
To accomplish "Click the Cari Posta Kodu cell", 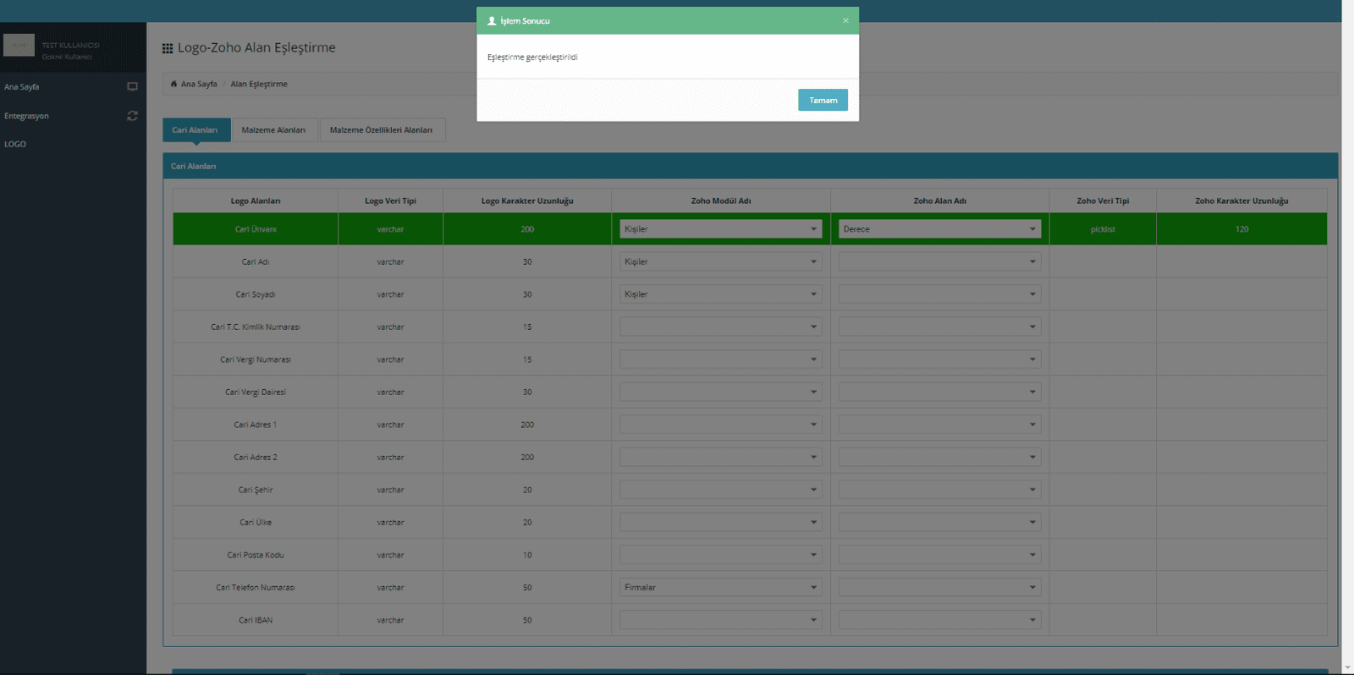I will (256, 555).
